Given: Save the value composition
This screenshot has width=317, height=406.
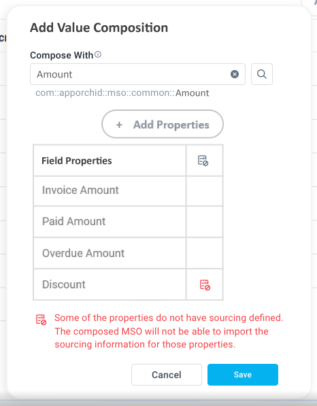Looking at the screenshot, I should [x=243, y=375].
